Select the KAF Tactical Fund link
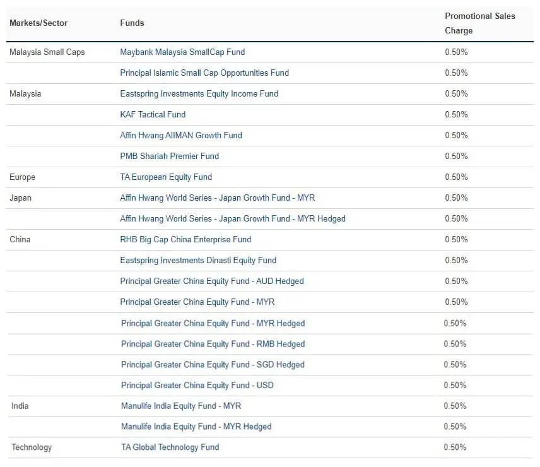This screenshot has width=540, height=467. point(153,115)
